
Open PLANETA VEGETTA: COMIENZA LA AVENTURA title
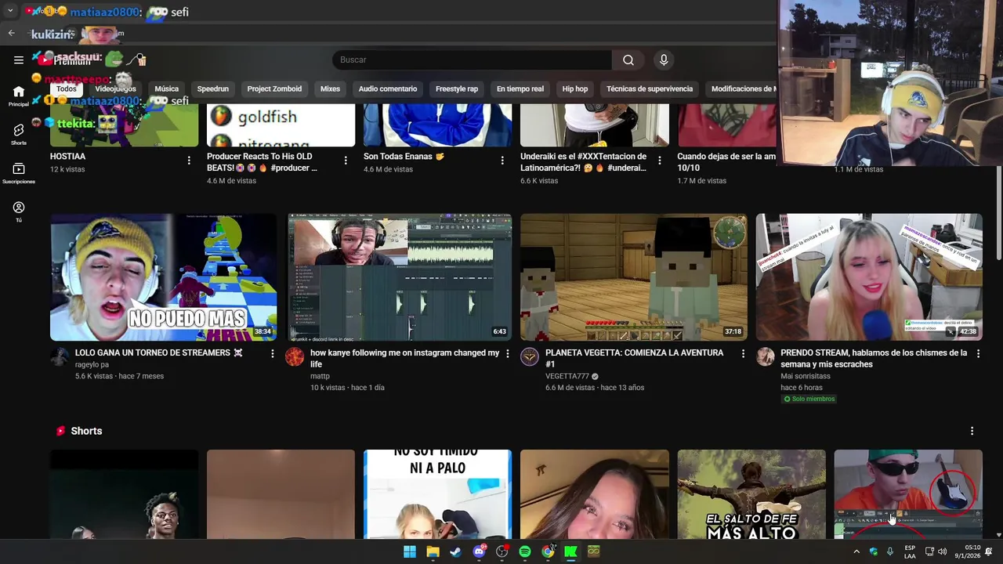pyautogui.click(x=634, y=359)
